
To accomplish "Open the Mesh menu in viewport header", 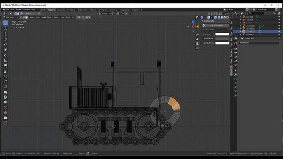I will tap(49, 17).
